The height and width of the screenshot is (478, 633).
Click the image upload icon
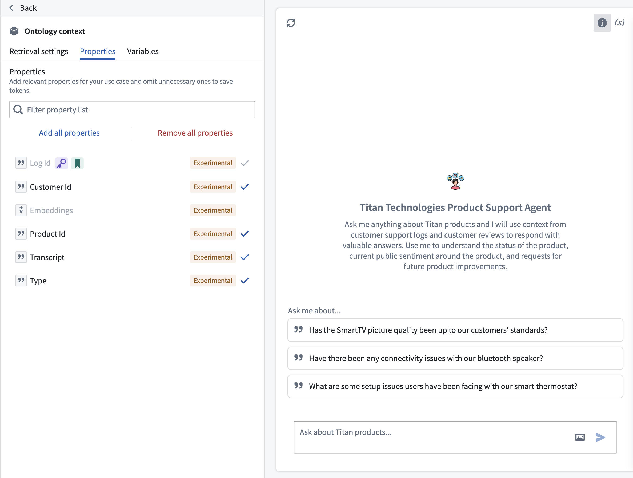[x=580, y=437]
